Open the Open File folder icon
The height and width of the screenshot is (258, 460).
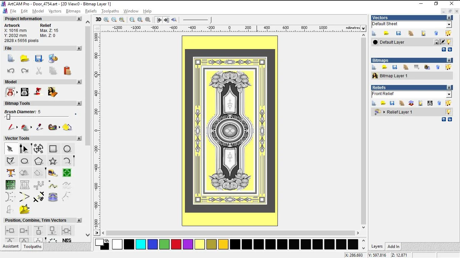(25, 58)
